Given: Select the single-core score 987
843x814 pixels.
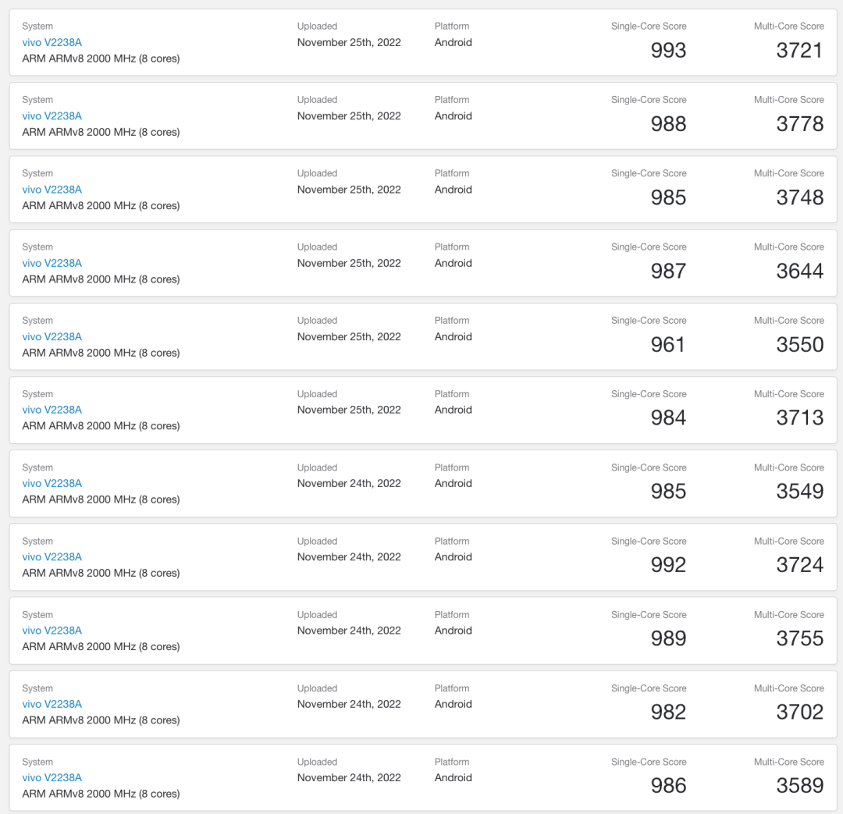Looking at the screenshot, I should [668, 272].
